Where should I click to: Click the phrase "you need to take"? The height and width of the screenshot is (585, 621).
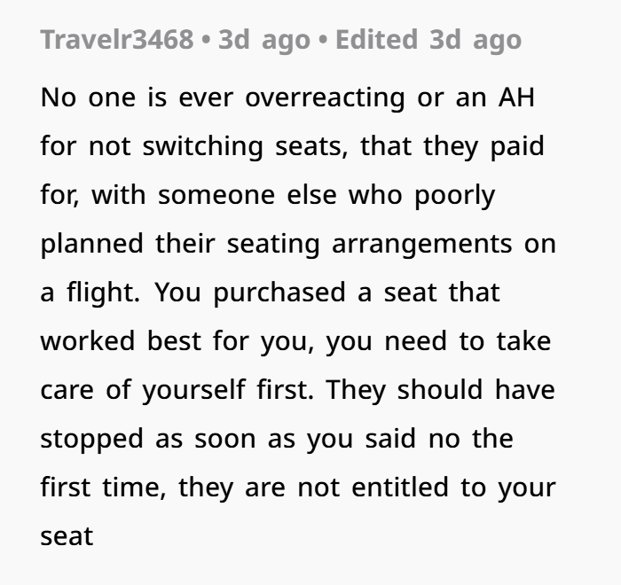pyautogui.click(x=438, y=341)
